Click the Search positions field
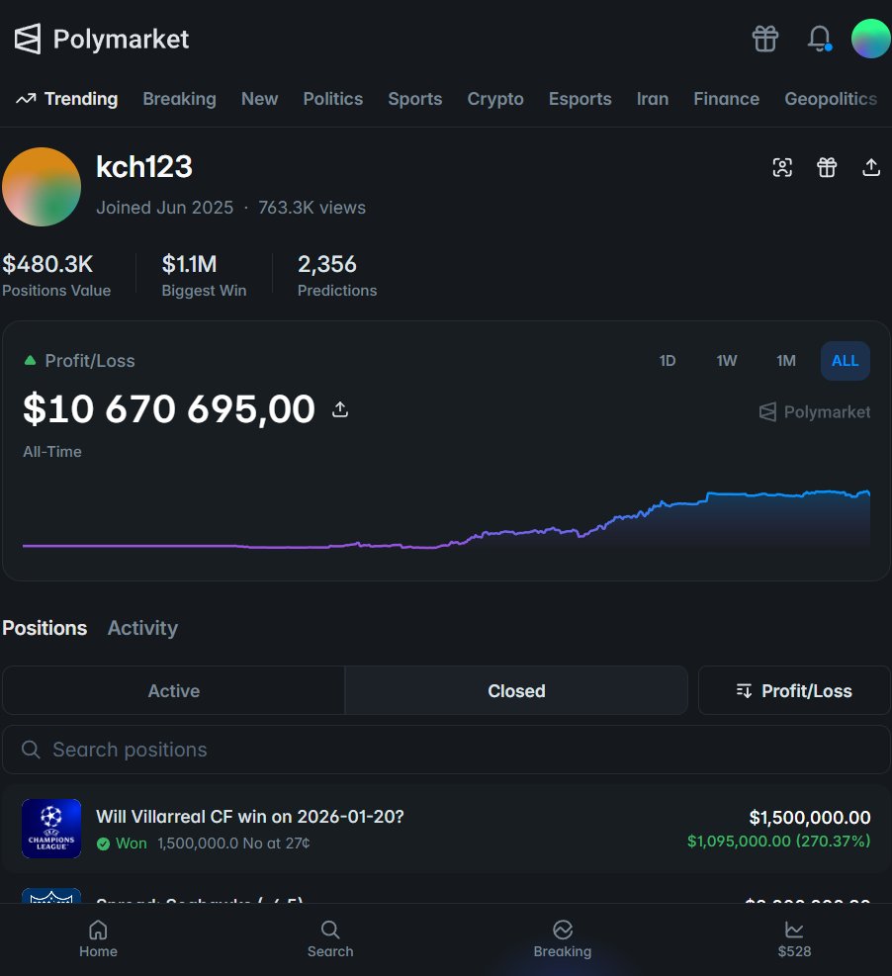 tap(446, 750)
